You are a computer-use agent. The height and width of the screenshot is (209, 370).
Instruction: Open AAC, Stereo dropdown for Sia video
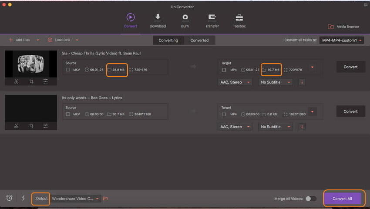[235, 82]
